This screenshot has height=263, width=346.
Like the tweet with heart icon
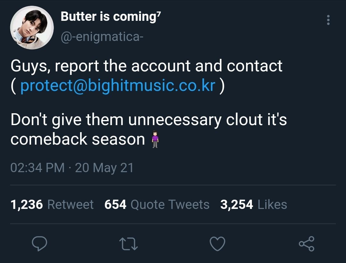[217, 243]
